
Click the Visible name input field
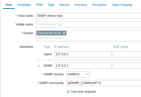[88, 24]
